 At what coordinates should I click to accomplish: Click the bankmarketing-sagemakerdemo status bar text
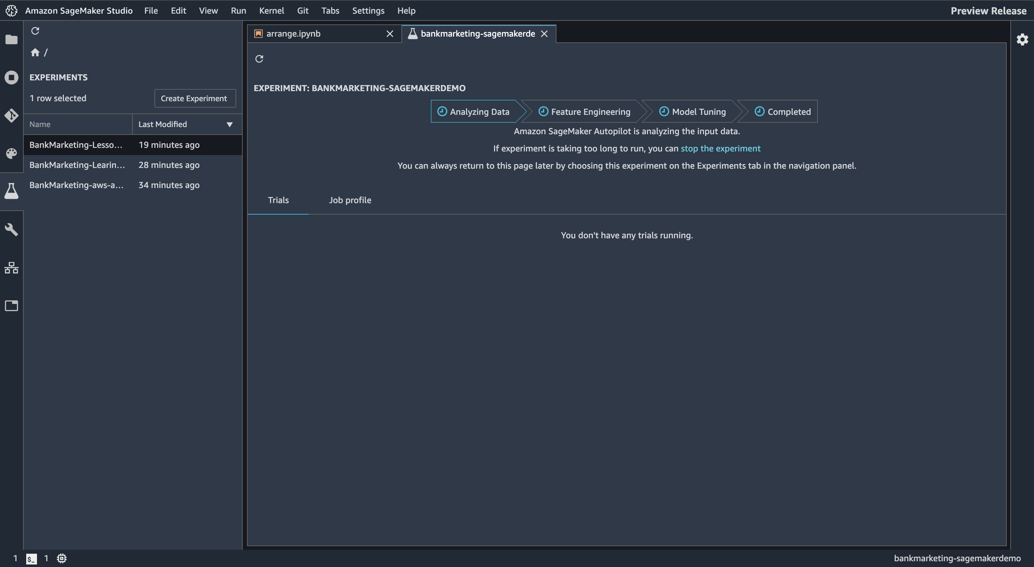[x=957, y=558]
